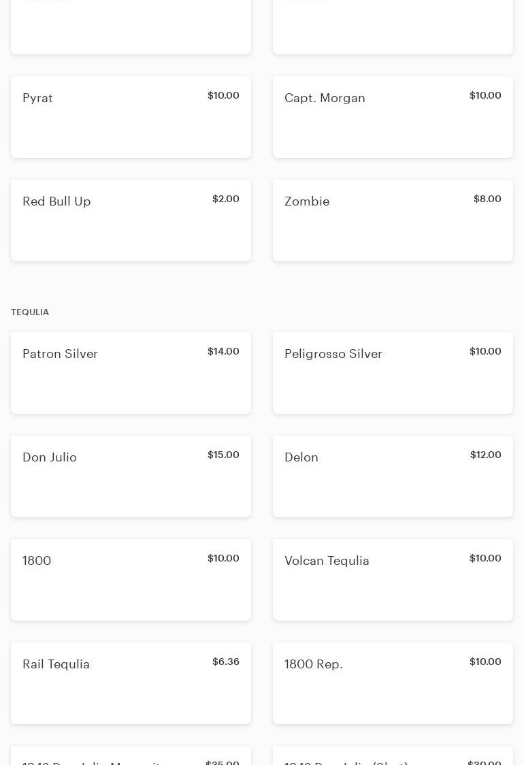Click the $30.00 item card at bottom
524x765 pixels.
pyautogui.click(x=393, y=757)
